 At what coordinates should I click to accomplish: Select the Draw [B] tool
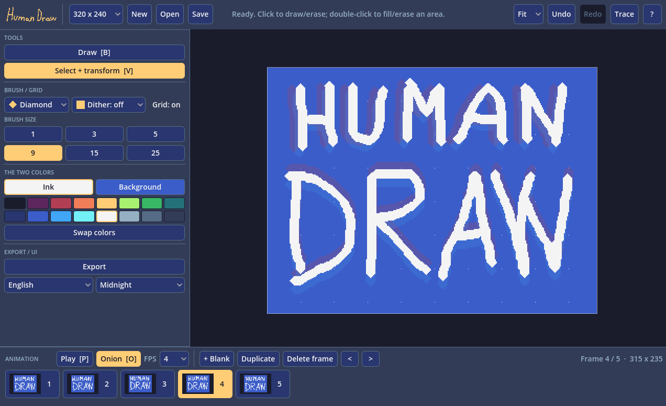[x=94, y=52]
